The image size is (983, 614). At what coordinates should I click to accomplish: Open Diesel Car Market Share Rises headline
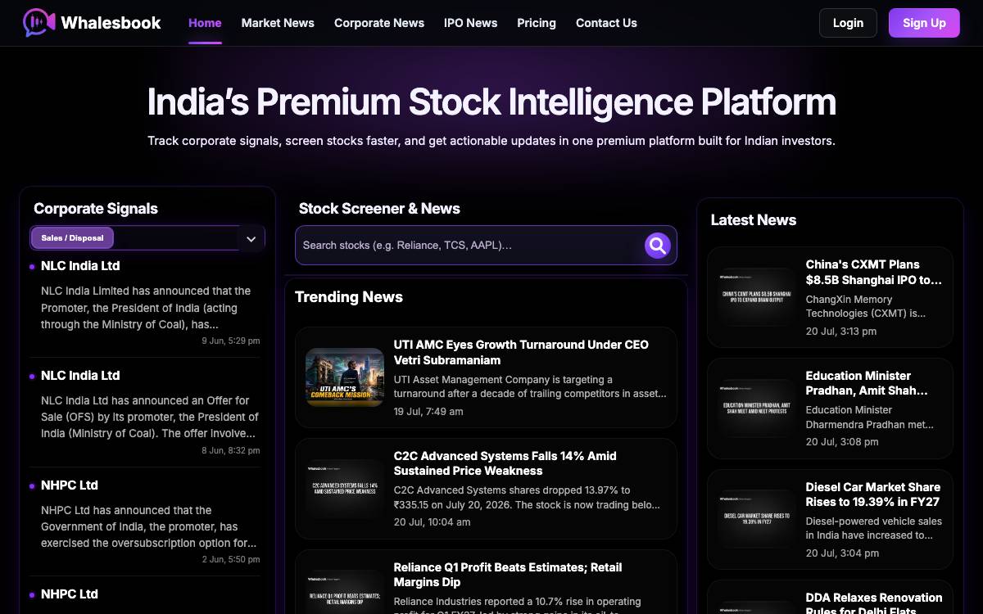tap(872, 494)
